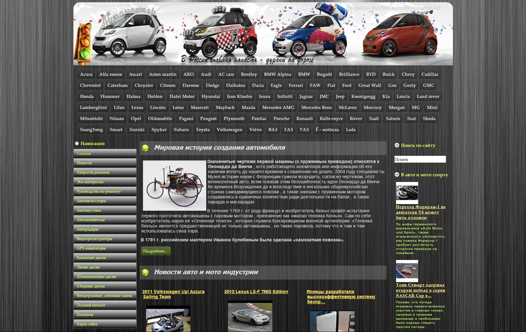This screenshot has width=526, height=332.
Task: Open Сборные диски in the navigation
Action: tap(105, 286)
